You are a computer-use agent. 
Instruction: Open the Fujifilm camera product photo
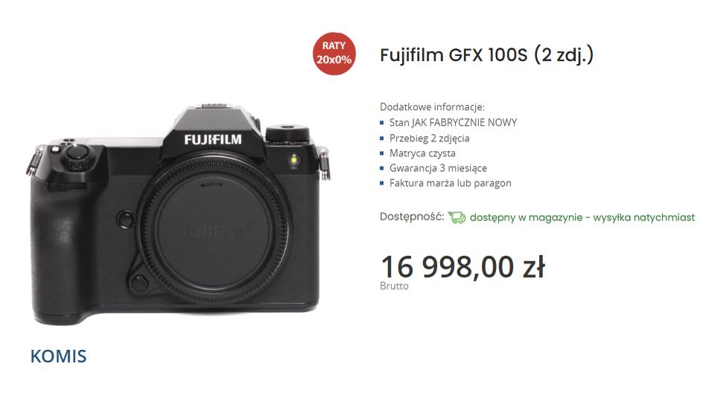[x=178, y=214]
